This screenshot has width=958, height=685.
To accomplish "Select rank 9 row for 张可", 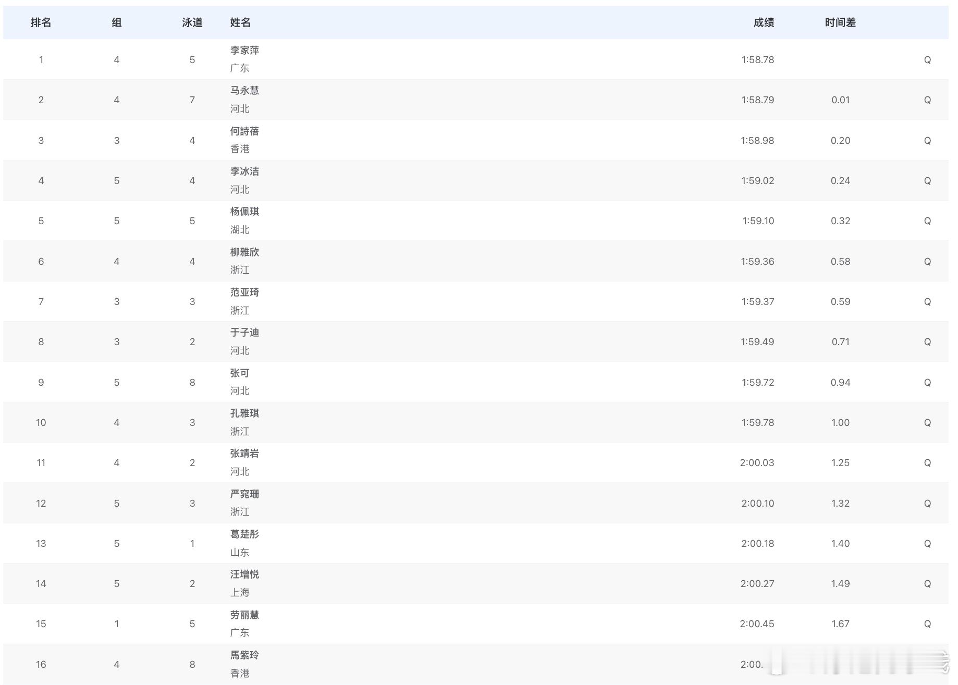I will tap(41, 382).
